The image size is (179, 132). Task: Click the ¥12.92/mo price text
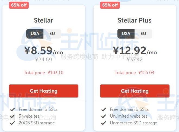[x=135, y=51]
